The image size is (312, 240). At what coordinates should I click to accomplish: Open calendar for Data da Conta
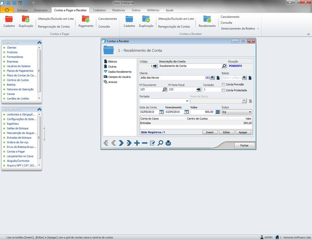[x=161, y=112]
